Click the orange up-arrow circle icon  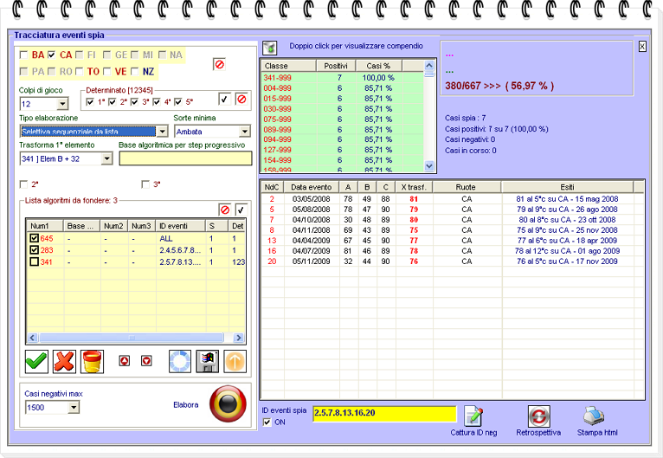tap(235, 361)
